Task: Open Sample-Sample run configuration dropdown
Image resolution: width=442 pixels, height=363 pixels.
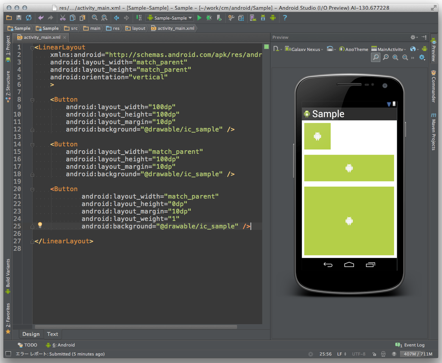Action: click(x=170, y=18)
